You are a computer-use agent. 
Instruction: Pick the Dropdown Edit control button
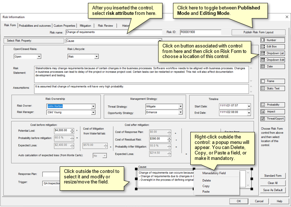(273, 60)
